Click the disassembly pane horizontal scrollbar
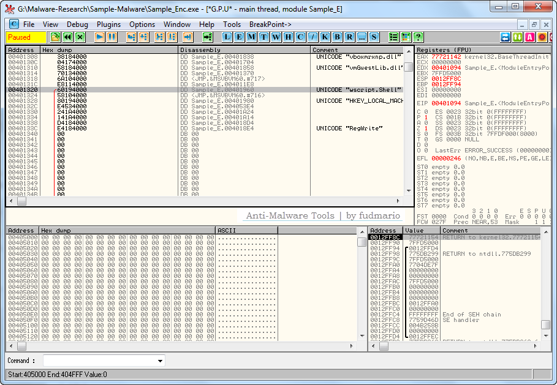Screen dimensions: 557x385 pos(208,201)
